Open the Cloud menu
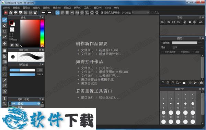The width and height of the screenshot is (206, 130). pyautogui.click(x=108, y=8)
